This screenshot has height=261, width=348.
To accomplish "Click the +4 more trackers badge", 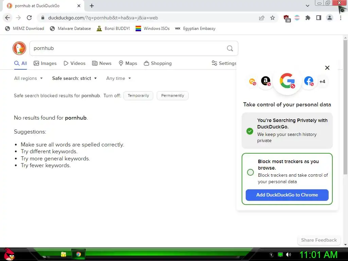I will point(322,82).
